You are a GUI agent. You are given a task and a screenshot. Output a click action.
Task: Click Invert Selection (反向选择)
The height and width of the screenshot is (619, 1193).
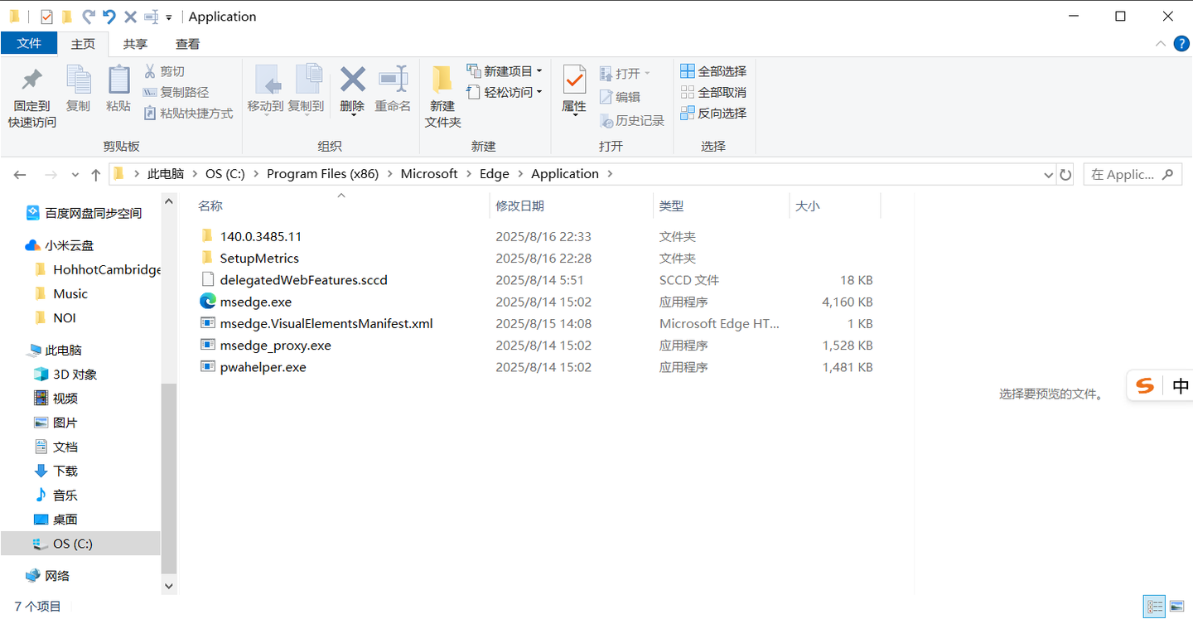tap(713, 113)
